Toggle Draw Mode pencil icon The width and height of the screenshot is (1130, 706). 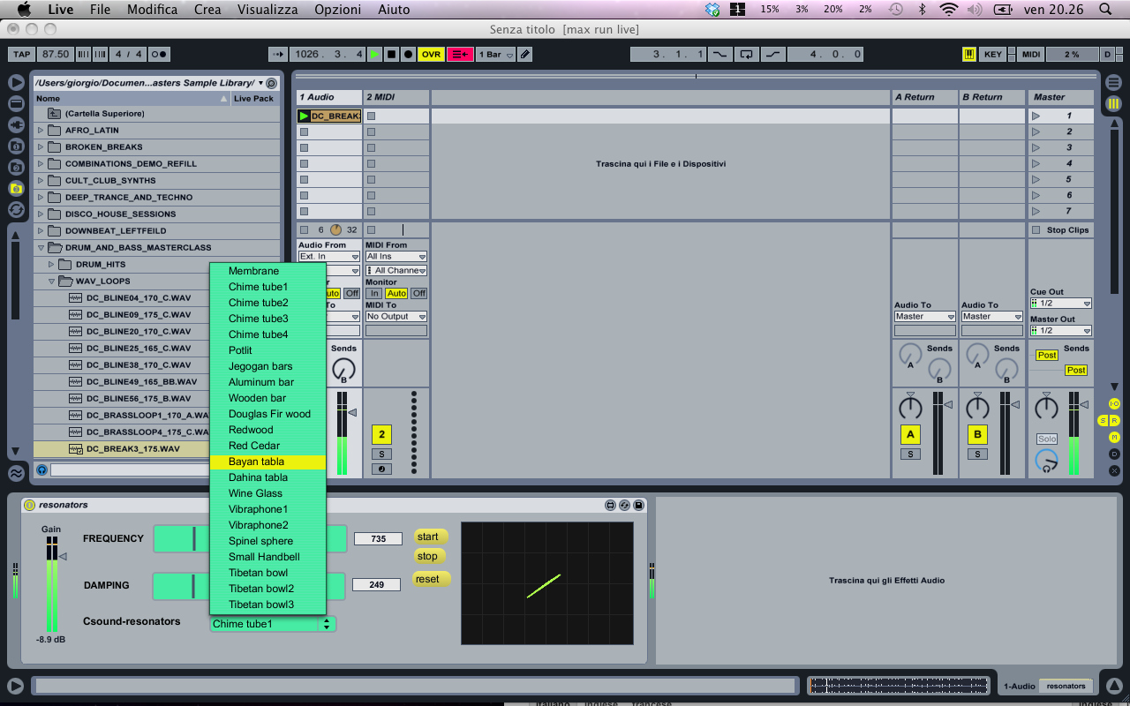[x=525, y=54]
